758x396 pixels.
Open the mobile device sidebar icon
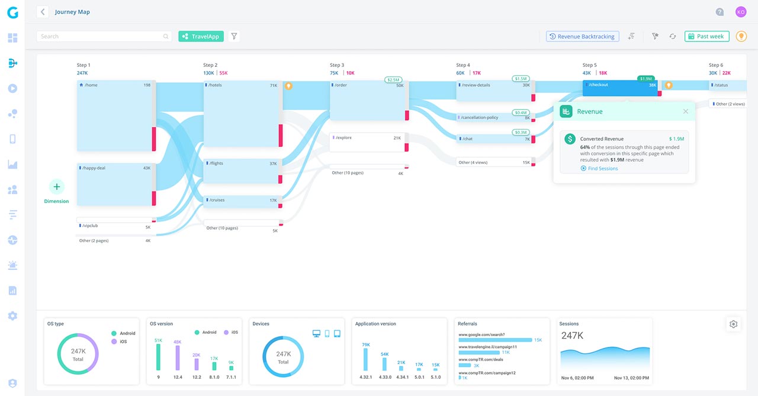(x=12, y=139)
